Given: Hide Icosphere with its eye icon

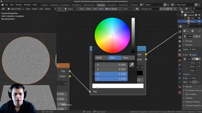Looking at the screenshot, I should tap(199, 21).
